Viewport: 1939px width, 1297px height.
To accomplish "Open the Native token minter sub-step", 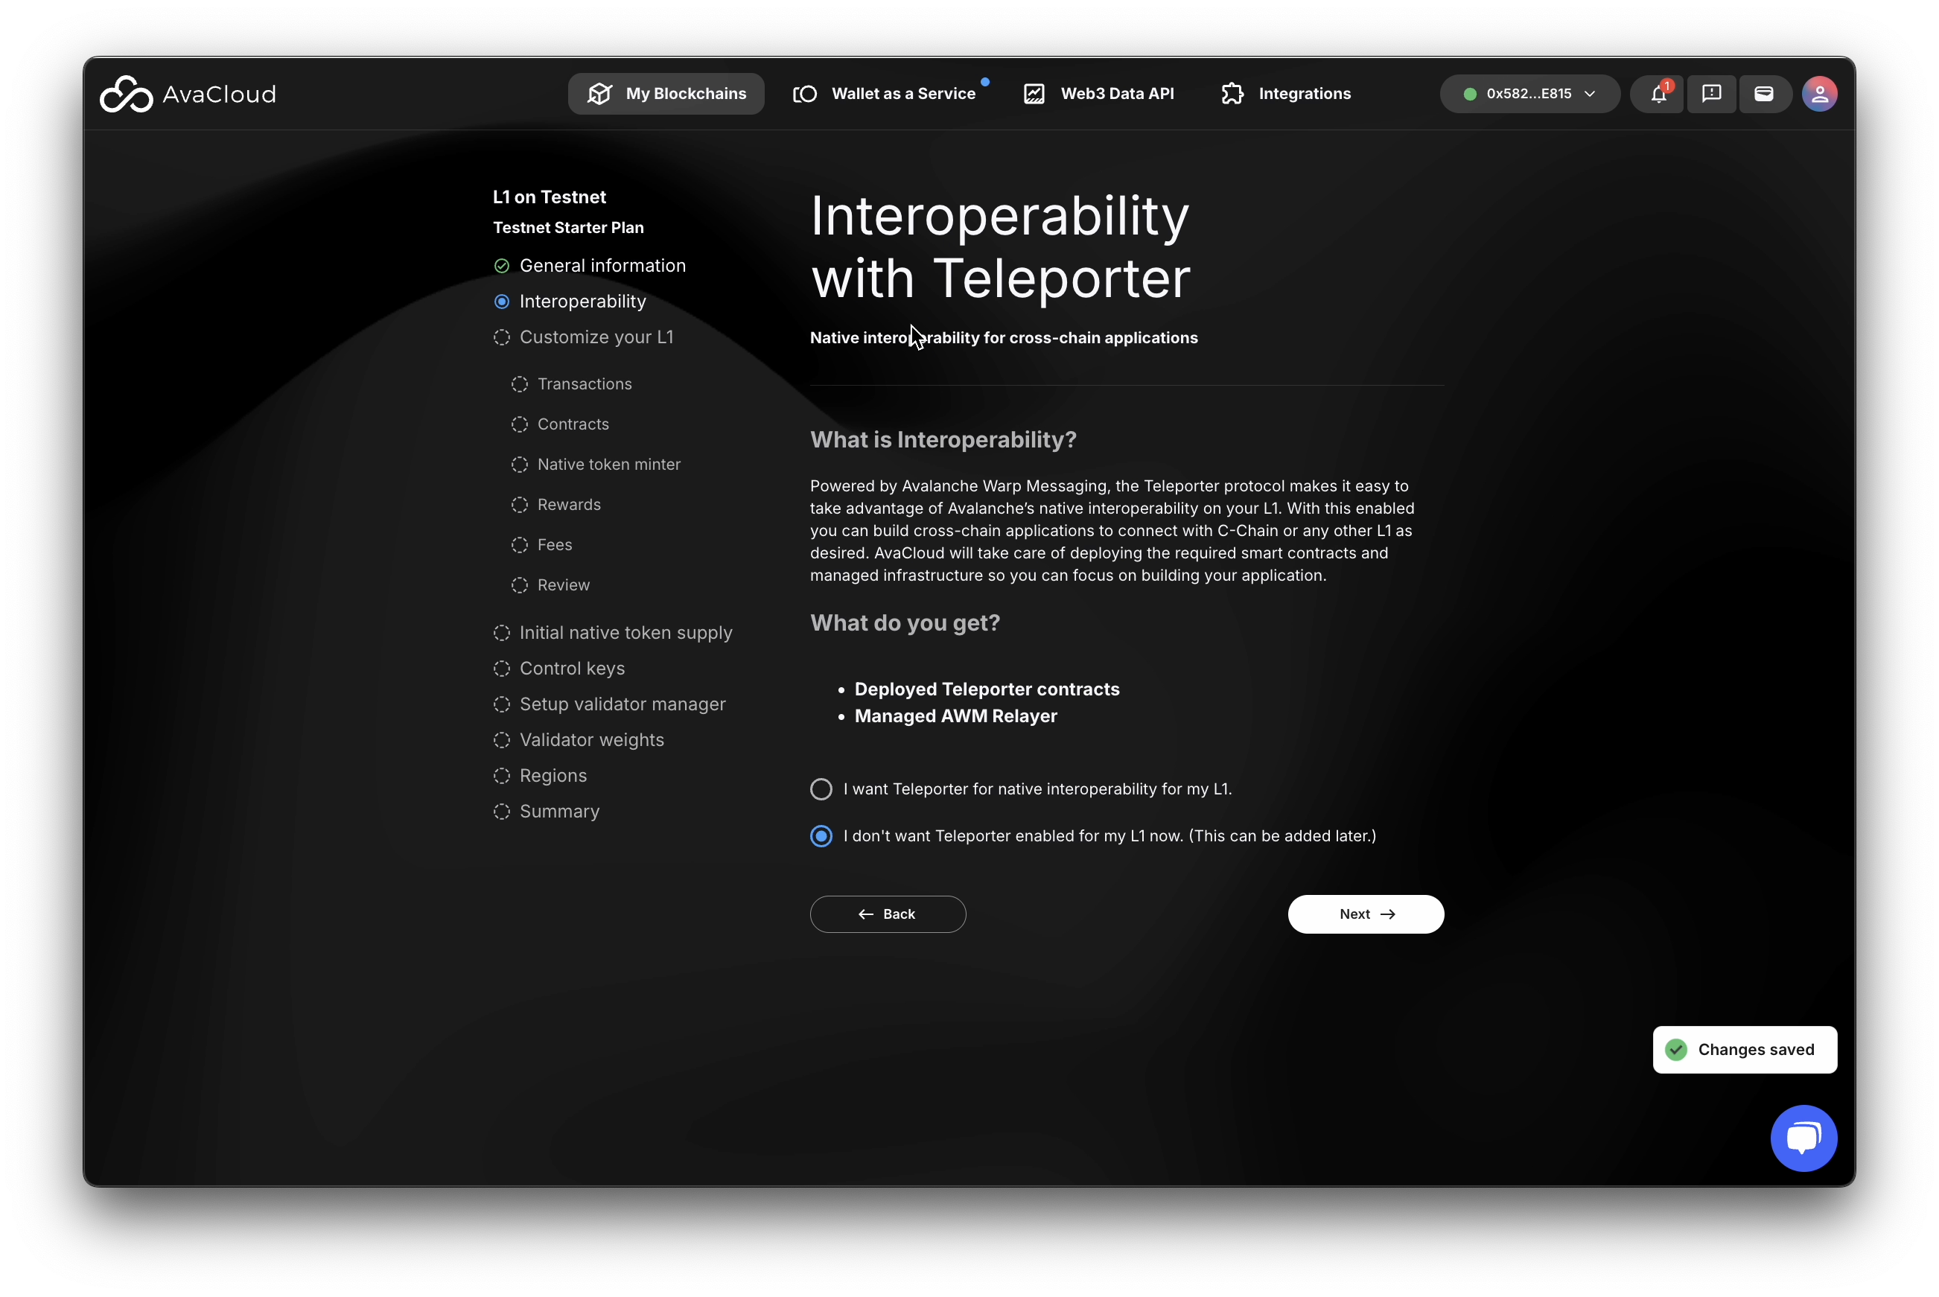I will (608, 465).
